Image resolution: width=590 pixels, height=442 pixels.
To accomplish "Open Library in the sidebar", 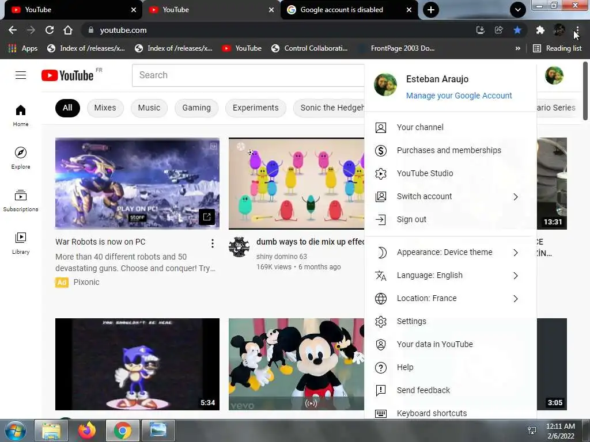I will [21, 243].
